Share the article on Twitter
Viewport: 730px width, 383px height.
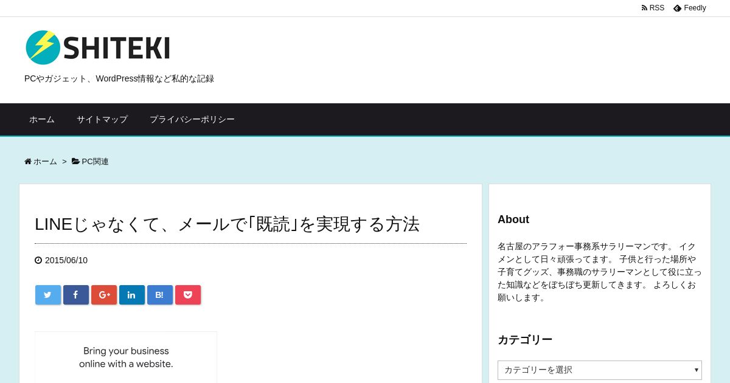tap(48, 295)
